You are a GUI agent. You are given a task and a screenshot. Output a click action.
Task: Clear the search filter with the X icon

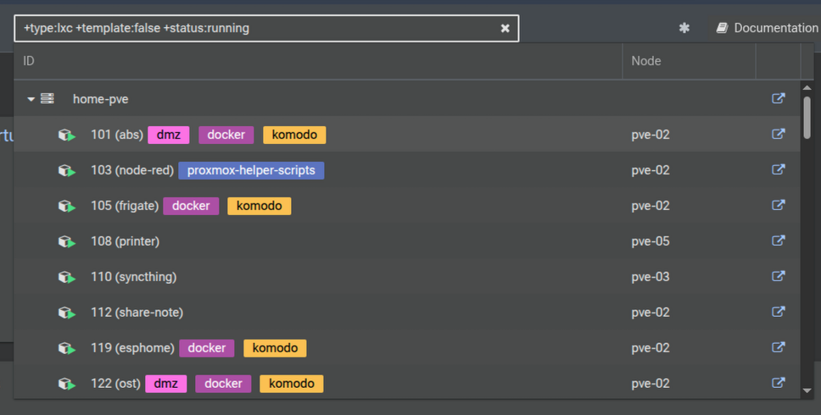(x=505, y=28)
